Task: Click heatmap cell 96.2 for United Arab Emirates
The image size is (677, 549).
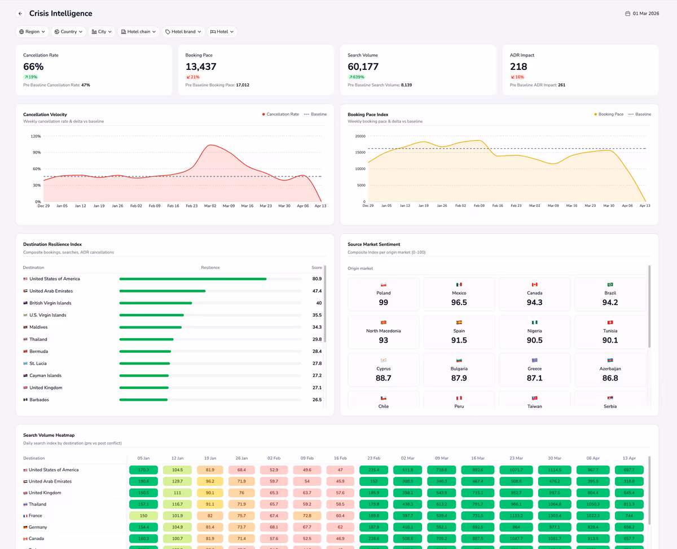Action: [x=210, y=481]
